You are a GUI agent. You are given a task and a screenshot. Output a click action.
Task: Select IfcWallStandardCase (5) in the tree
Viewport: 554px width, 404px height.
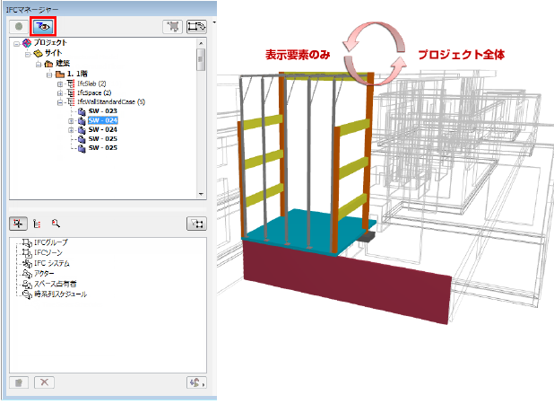(x=111, y=102)
